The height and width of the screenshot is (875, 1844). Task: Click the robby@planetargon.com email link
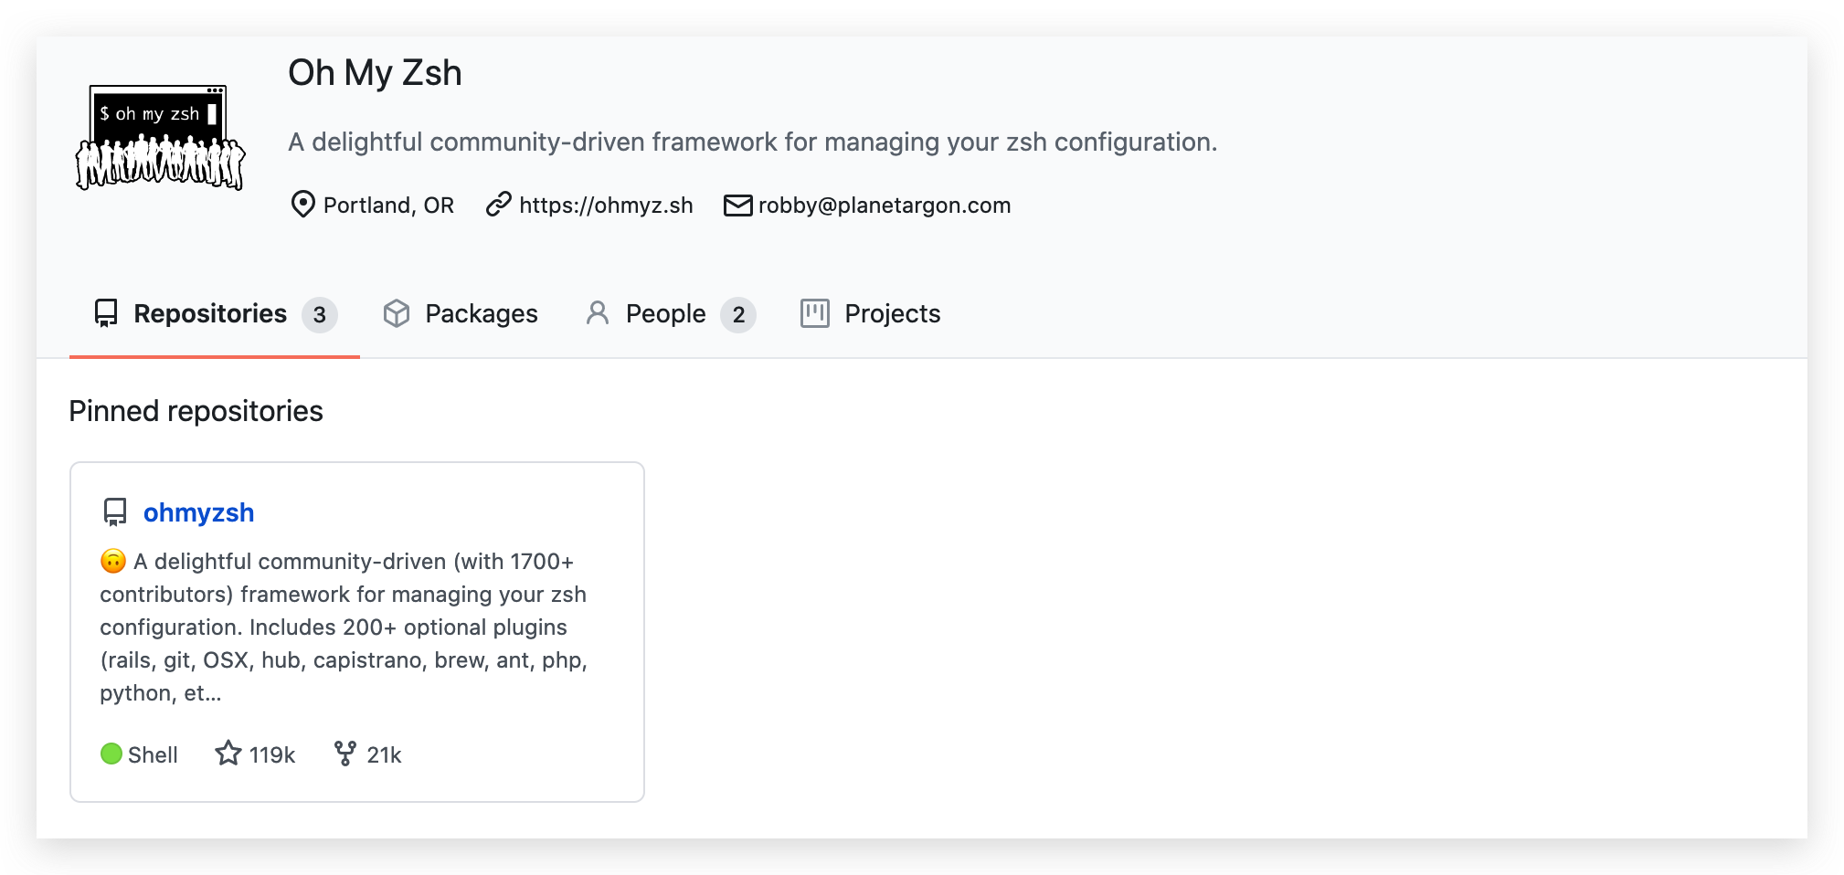[884, 206]
